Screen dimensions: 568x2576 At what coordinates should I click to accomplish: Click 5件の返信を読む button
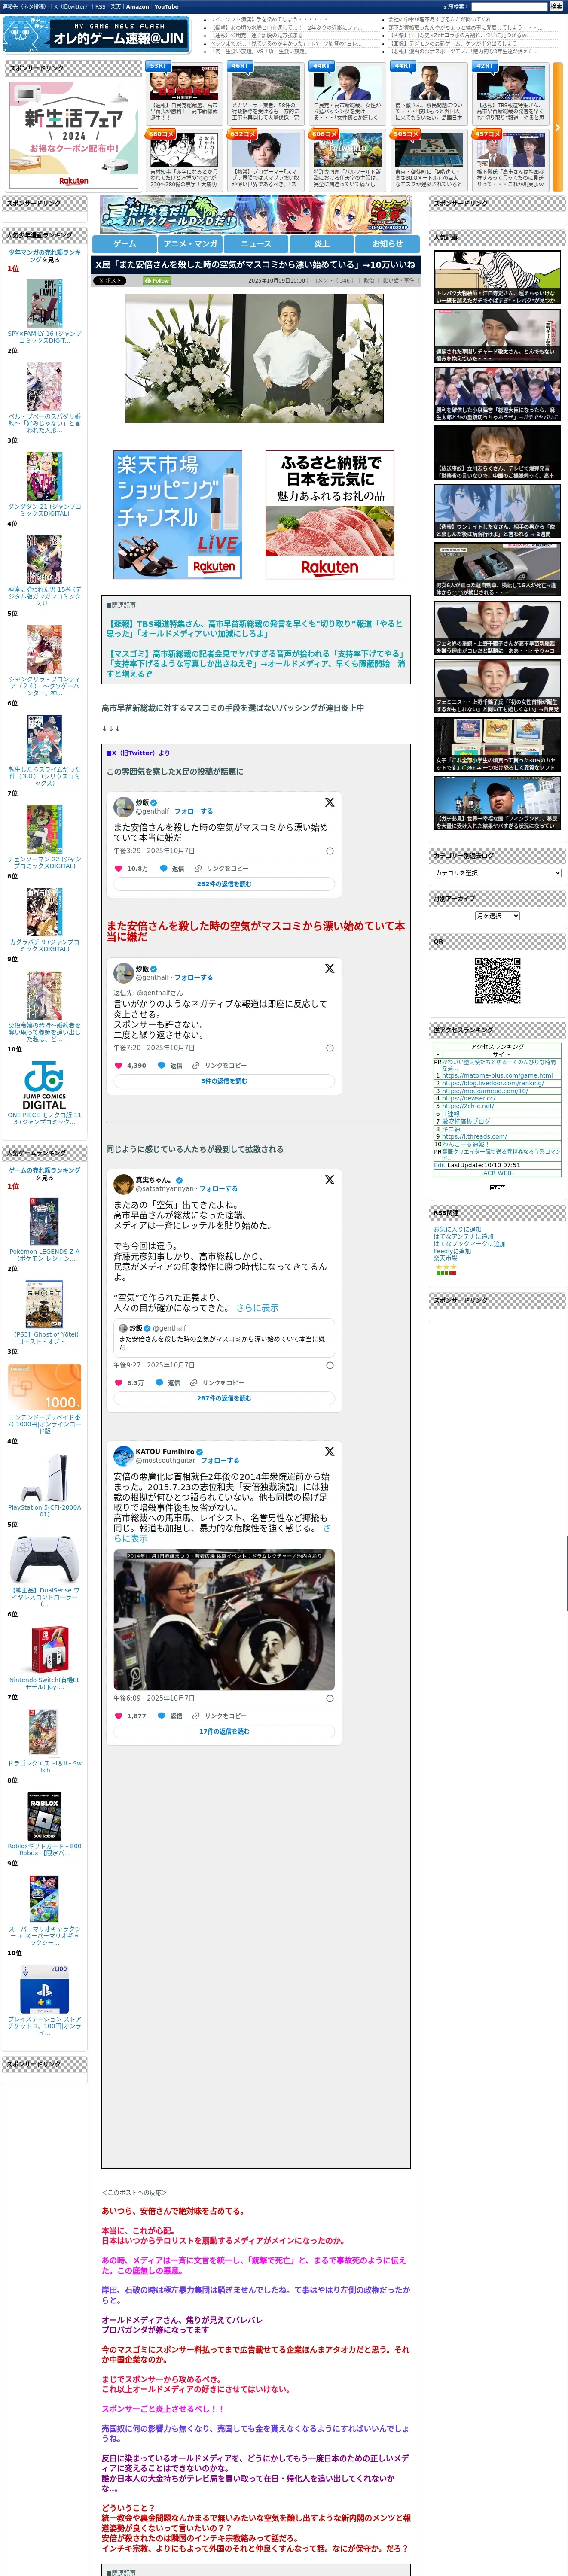pyautogui.click(x=223, y=1081)
